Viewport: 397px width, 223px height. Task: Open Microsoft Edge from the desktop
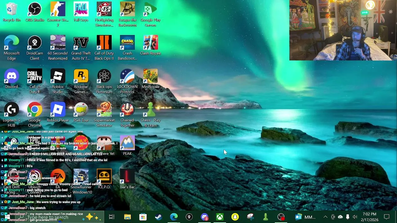point(11,48)
